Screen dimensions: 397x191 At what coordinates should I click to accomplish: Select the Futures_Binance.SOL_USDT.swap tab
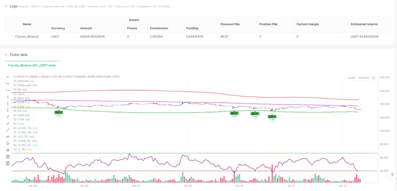(x=32, y=65)
